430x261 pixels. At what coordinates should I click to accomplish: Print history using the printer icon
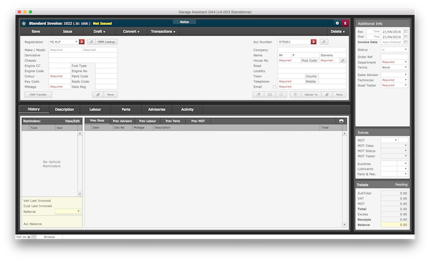[341, 121]
